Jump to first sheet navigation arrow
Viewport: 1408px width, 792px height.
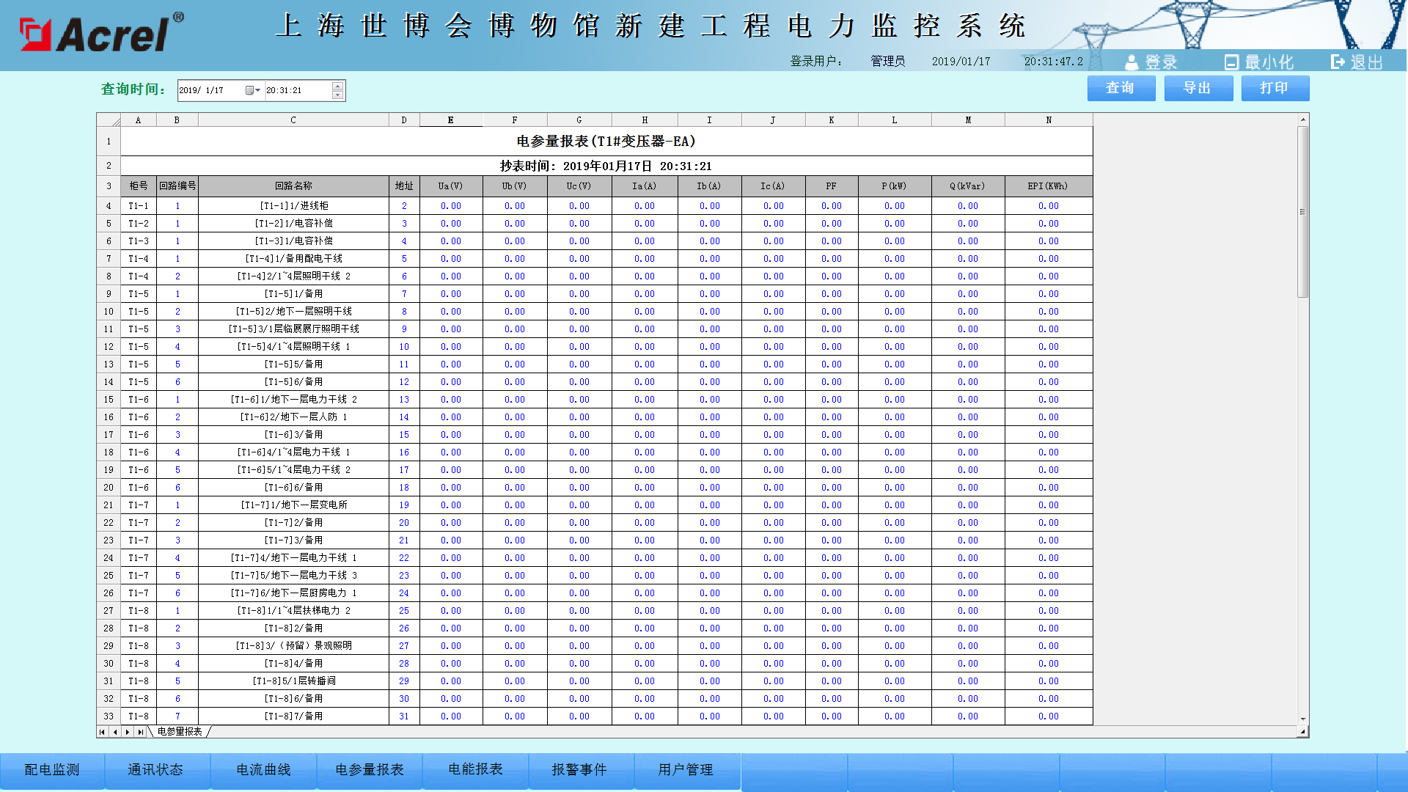point(102,732)
